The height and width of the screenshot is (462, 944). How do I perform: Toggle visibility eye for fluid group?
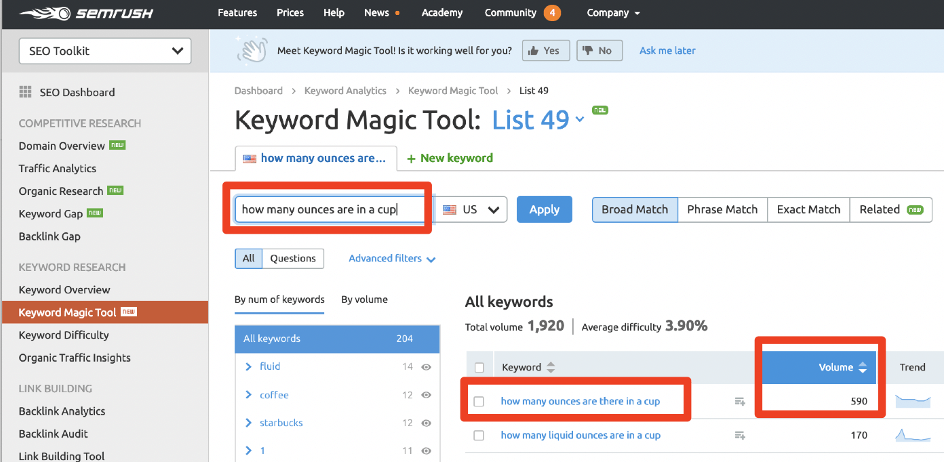[426, 367]
